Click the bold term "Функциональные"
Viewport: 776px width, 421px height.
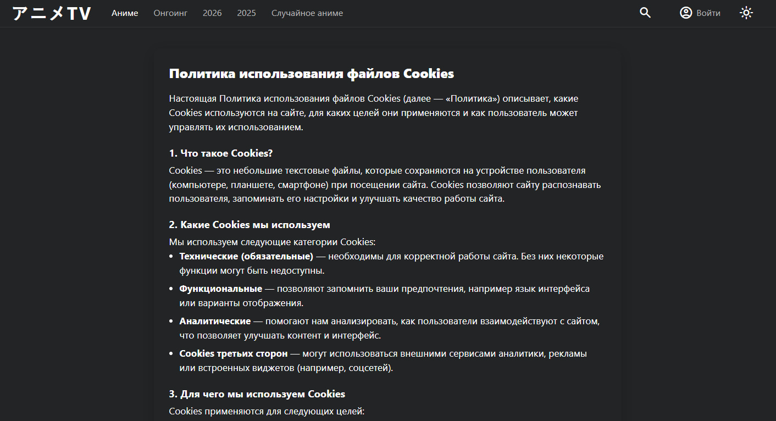coord(220,289)
